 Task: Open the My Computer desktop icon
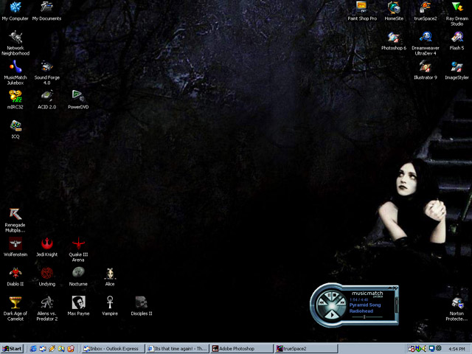15,11
